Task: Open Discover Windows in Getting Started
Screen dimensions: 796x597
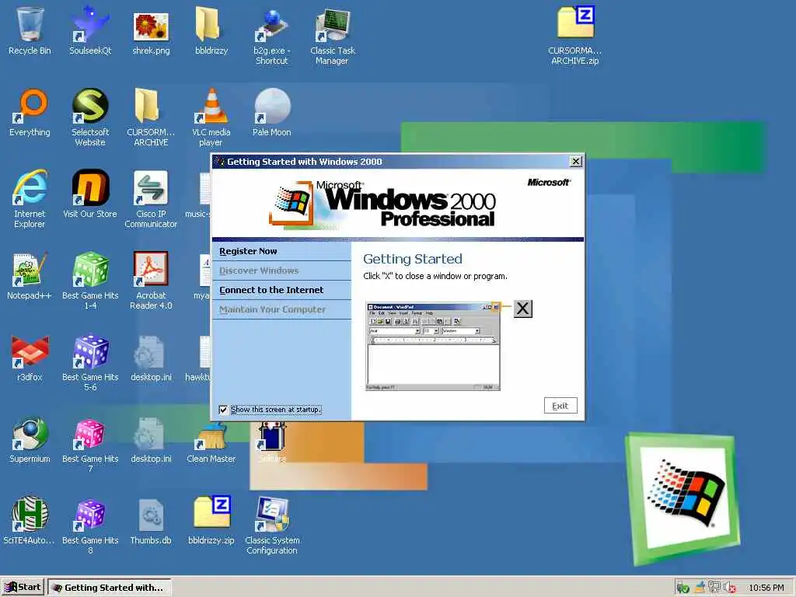Action: coord(281,271)
